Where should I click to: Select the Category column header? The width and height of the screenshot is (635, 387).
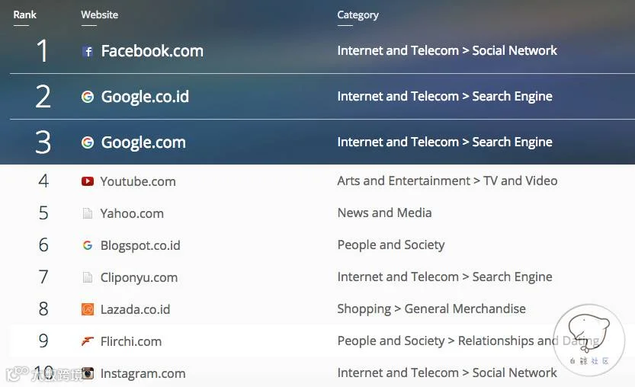(358, 15)
